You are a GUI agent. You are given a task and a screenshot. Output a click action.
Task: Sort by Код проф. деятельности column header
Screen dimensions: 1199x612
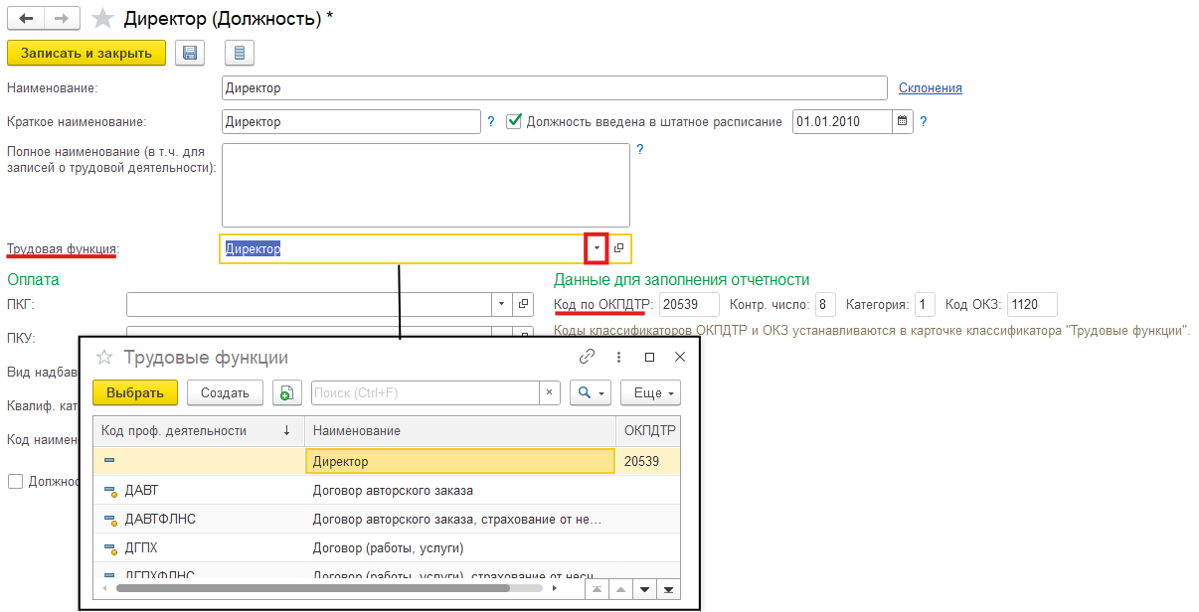point(198,430)
